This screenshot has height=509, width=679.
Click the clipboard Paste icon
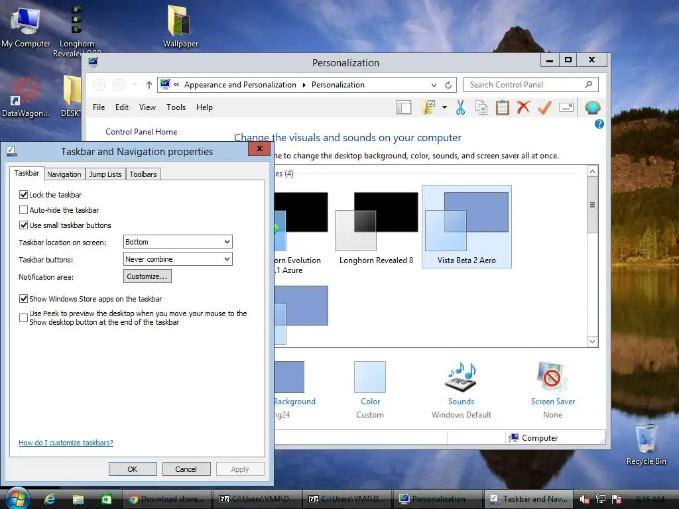coord(503,107)
